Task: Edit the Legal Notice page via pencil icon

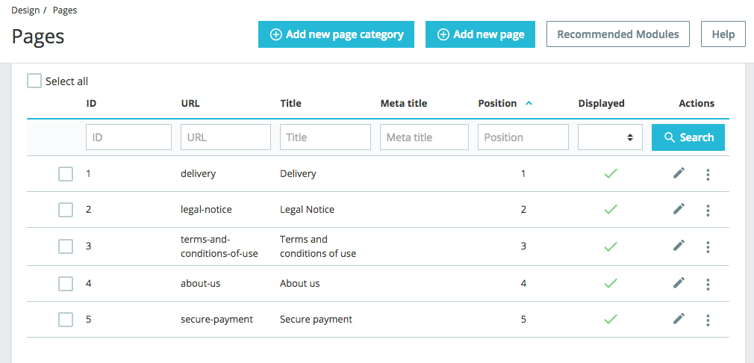Action: coord(679,209)
